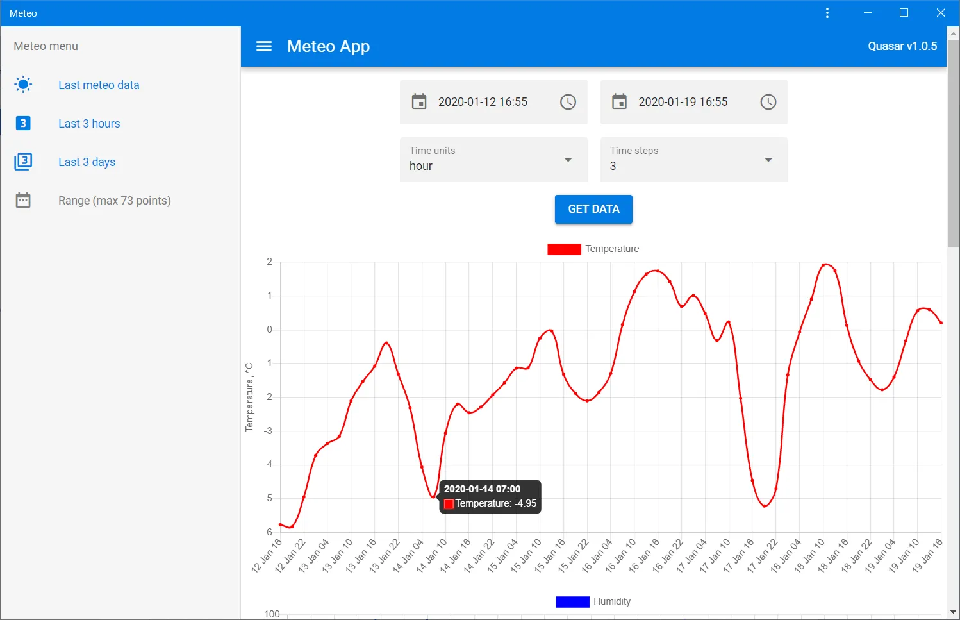Click the hamburger menu icon
Screen dimensions: 960x620
264,46
